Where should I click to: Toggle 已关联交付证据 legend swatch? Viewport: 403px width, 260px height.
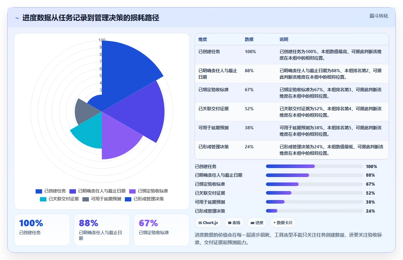pos(43,199)
